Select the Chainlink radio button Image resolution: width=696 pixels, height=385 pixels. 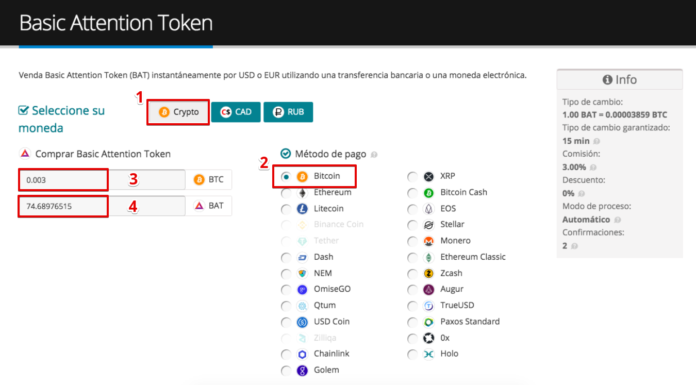pyautogui.click(x=286, y=354)
